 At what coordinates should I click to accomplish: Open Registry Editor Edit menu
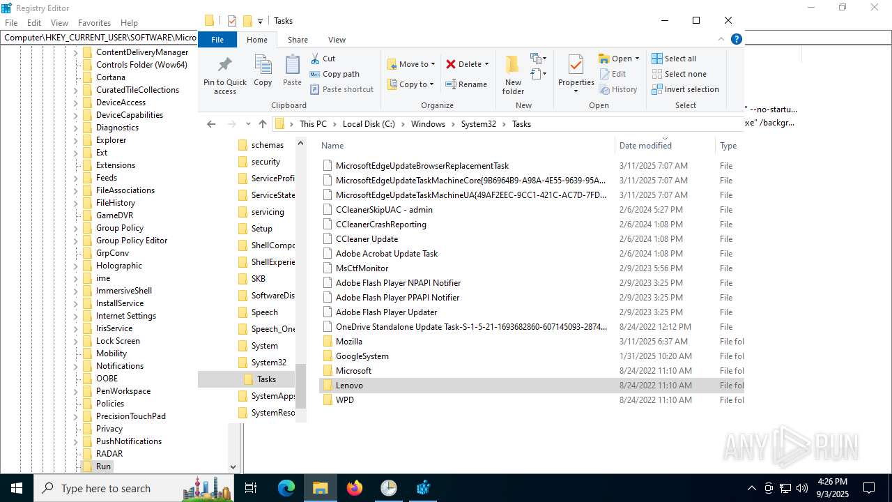pyautogui.click(x=34, y=23)
